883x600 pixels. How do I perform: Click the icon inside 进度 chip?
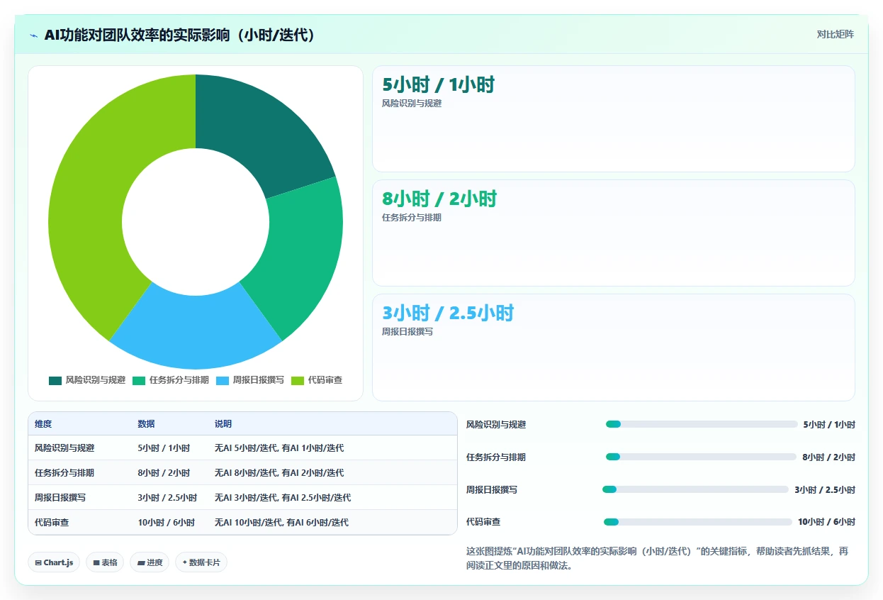141,562
